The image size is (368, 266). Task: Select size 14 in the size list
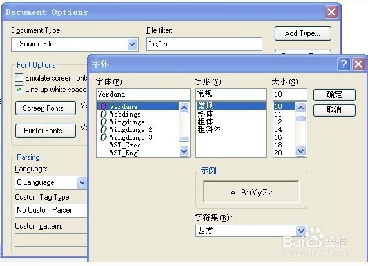point(284,129)
